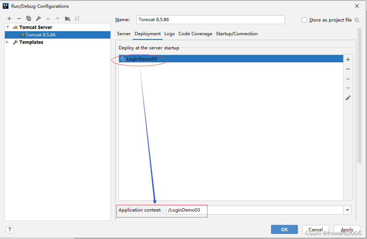Screen dimensions: 367x239
Task: Collapse the Tomcat Server tree node
Action: pos(7,27)
